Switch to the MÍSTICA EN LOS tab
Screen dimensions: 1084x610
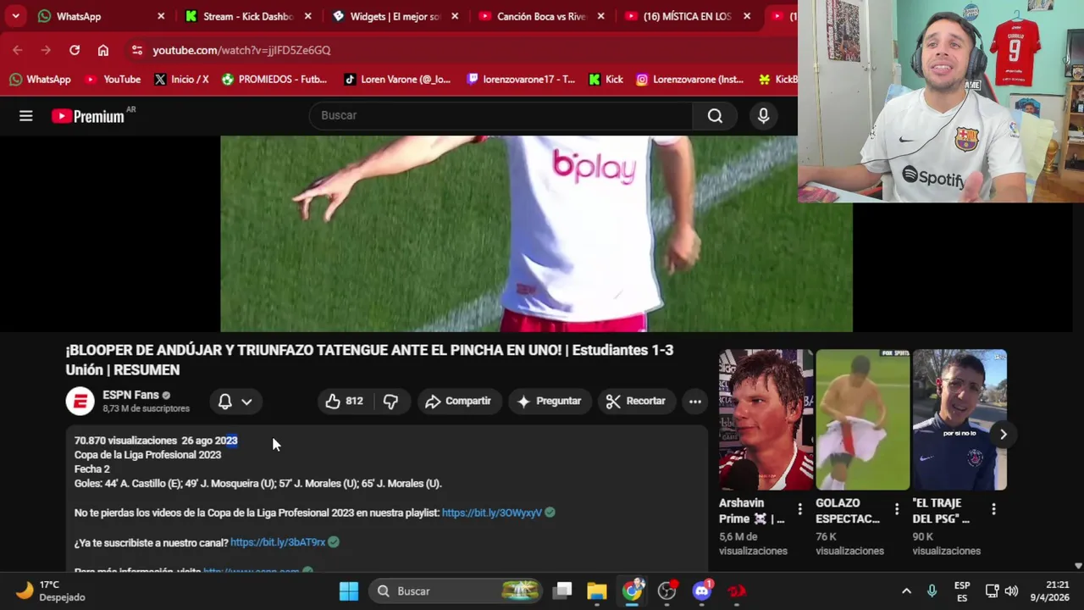click(x=687, y=16)
